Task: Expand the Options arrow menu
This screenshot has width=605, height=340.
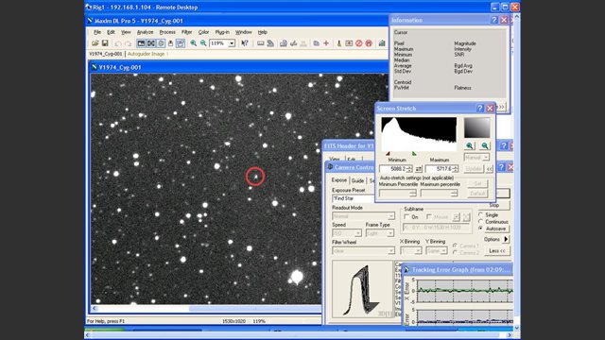Action: click(506, 239)
